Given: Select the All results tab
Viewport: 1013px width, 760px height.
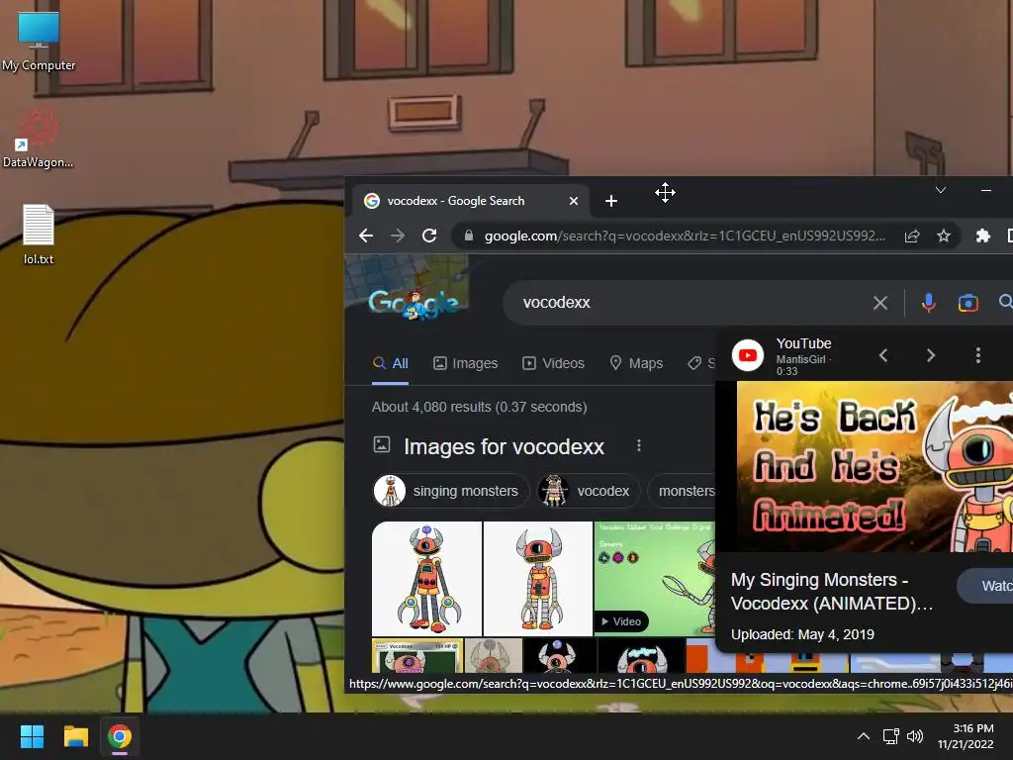Looking at the screenshot, I should pyautogui.click(x=390, y=364).
